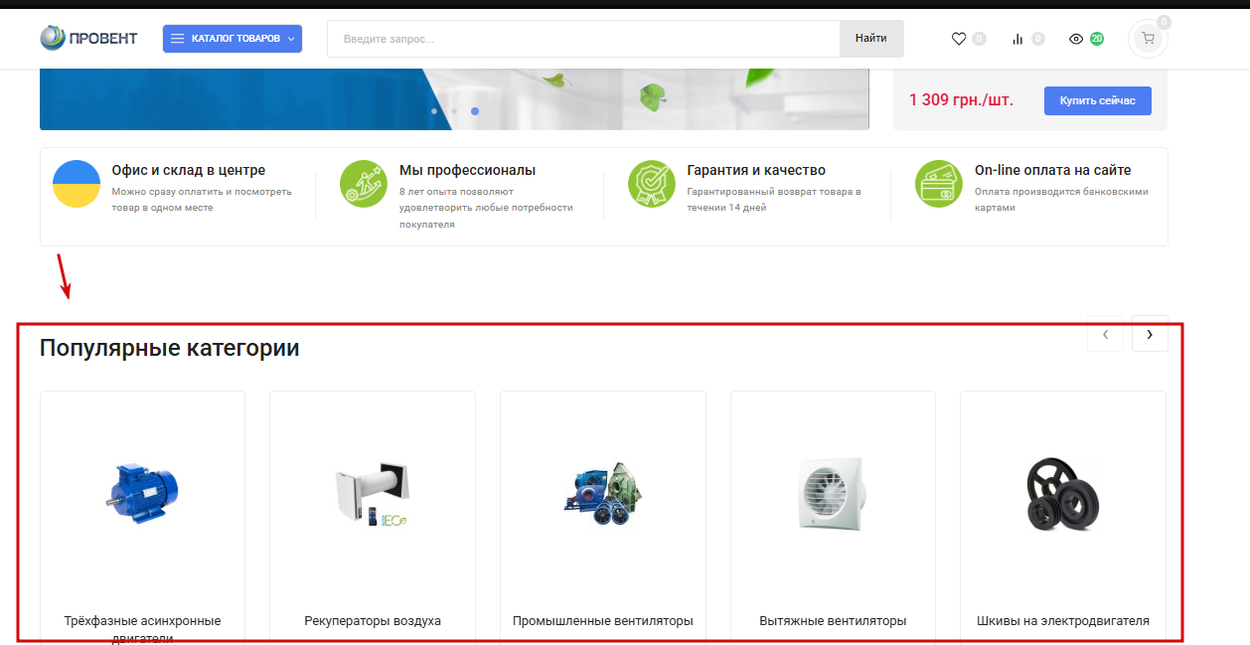Select the third active banner dot
This screenshot has height=645, width=1250.
point(475,111)
